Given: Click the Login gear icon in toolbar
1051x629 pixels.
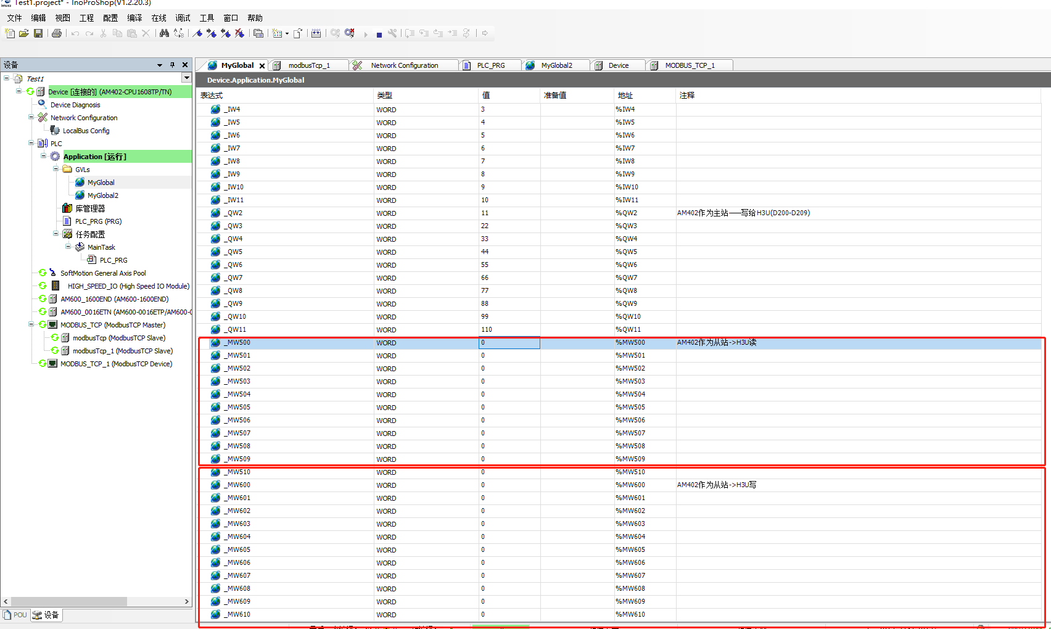Looking at the screenshot, I should coord(335,33).
